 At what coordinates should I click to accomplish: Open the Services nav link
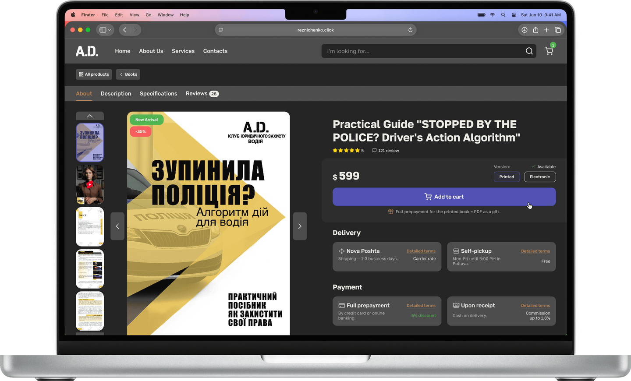tap(183, 51)
